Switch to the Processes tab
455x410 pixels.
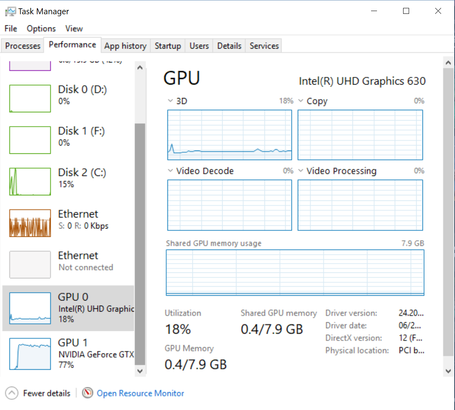click(x=23, y=46)
